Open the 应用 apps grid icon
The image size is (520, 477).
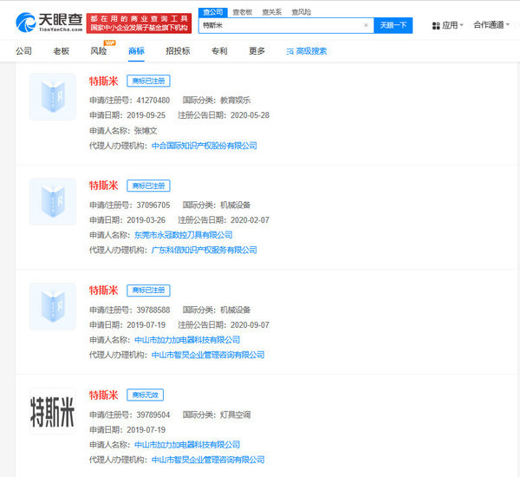tap(435, 25)
